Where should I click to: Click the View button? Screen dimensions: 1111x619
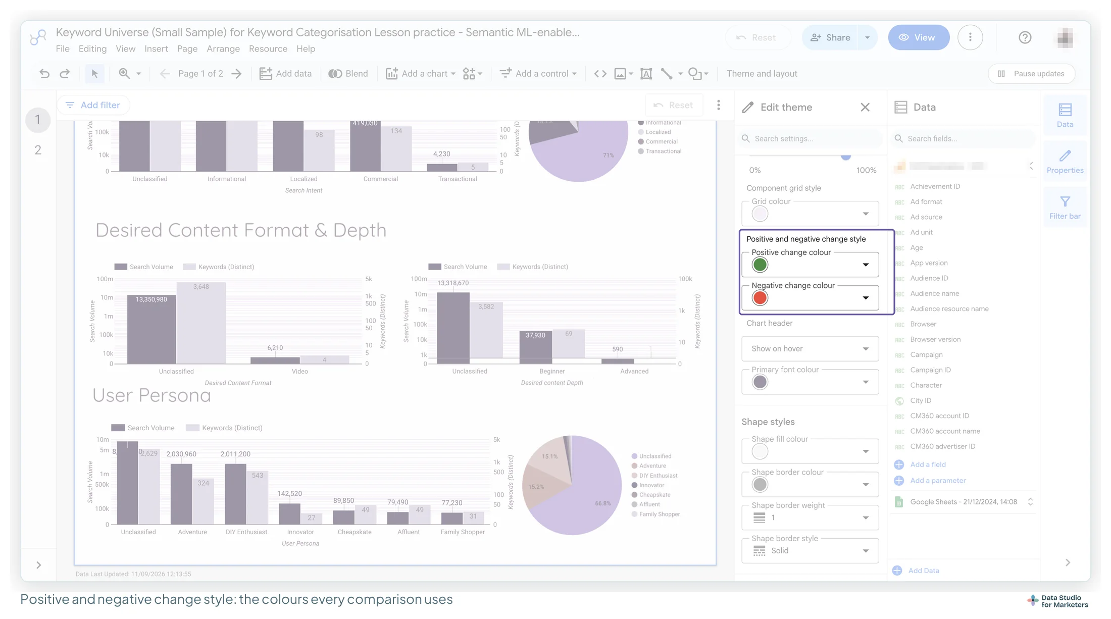pos(919,37)
